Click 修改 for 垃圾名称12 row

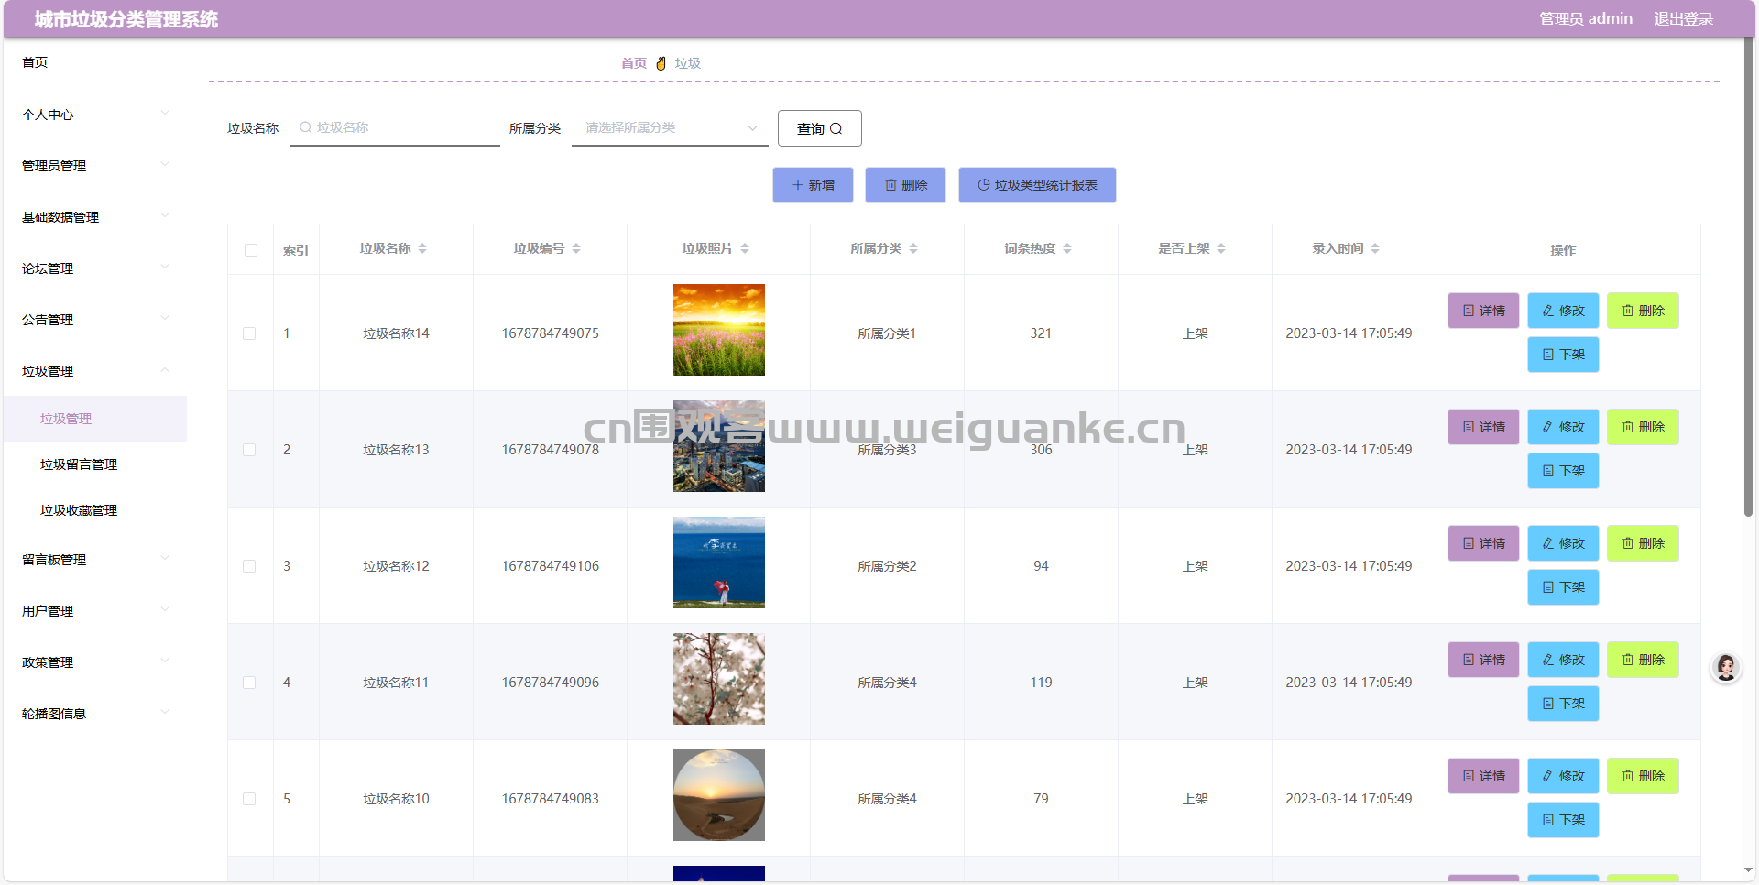(x=1563, y=543)
